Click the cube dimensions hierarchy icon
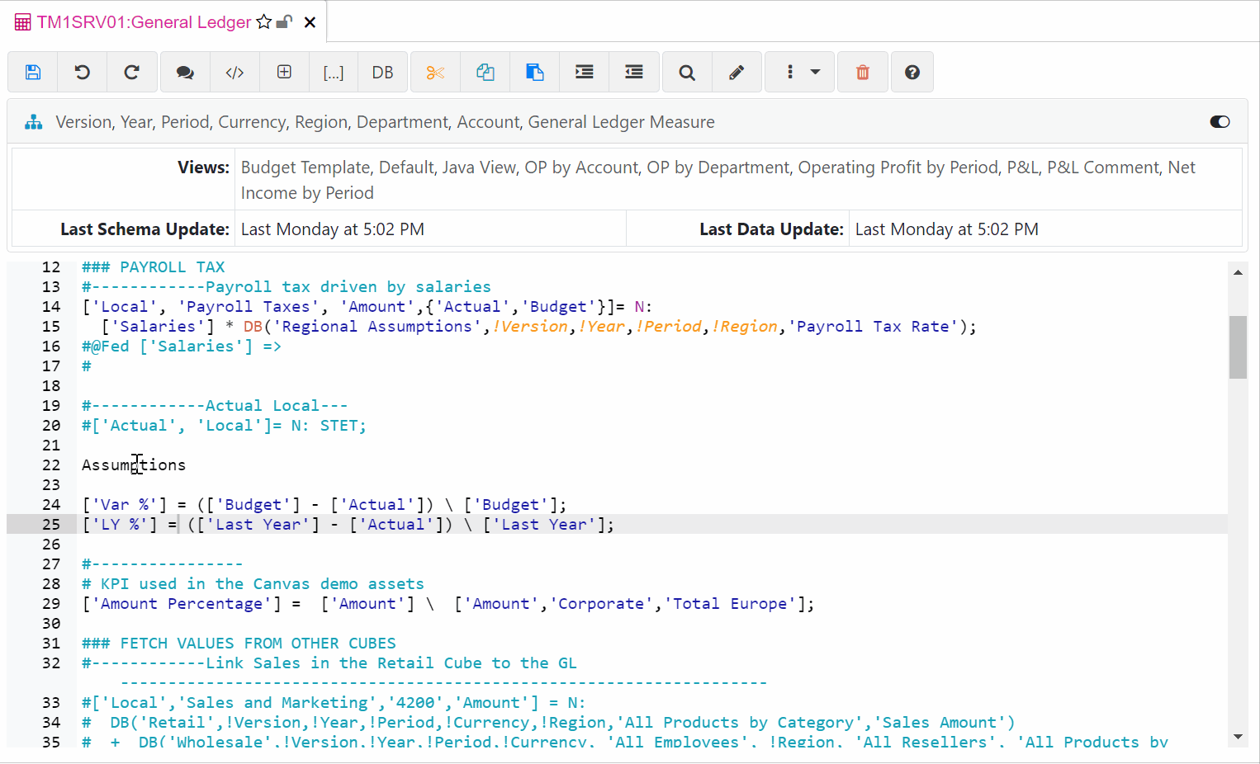1260x764 pixels. [33, 122]
